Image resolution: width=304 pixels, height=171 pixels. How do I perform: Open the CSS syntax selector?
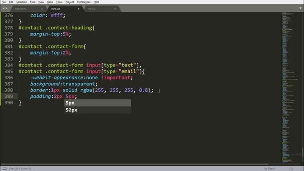coord(291,169)
